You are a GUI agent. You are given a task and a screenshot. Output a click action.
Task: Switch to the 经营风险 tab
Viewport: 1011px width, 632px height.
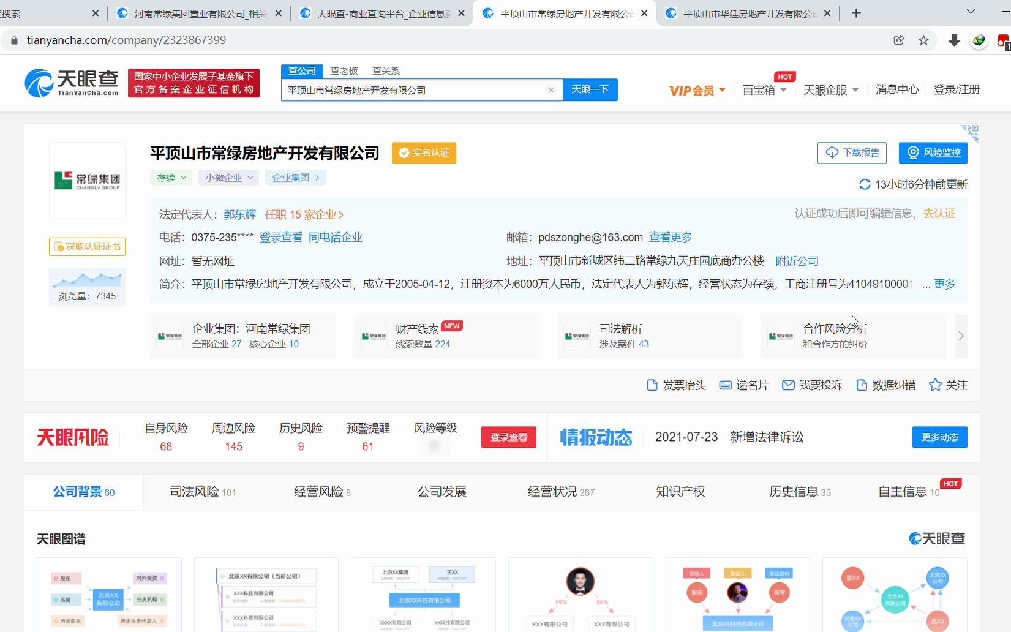pyautogui.click(x=322, y=492)
